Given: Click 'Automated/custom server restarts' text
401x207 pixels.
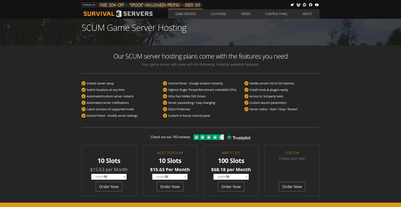Looking at the screenshot, I should [x=110, y=96].
